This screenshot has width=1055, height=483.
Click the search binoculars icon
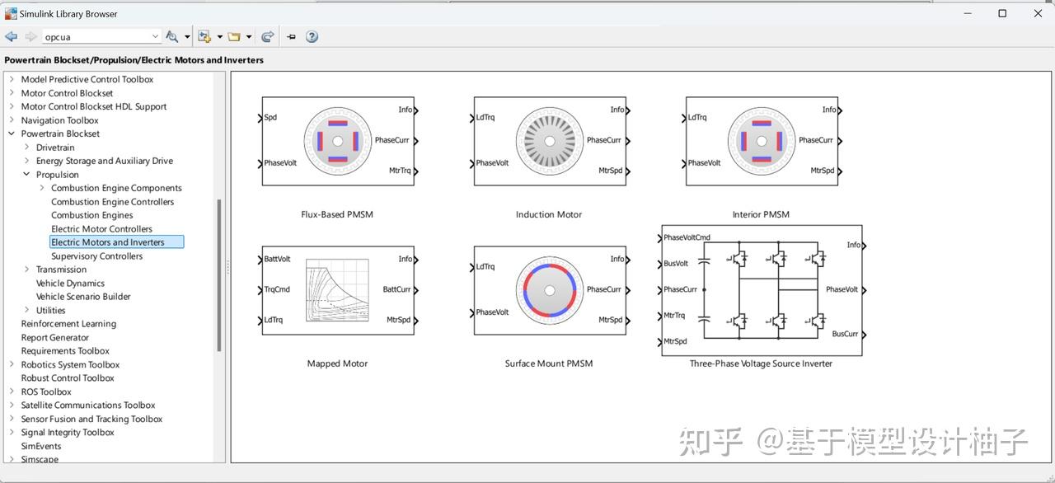171,36
